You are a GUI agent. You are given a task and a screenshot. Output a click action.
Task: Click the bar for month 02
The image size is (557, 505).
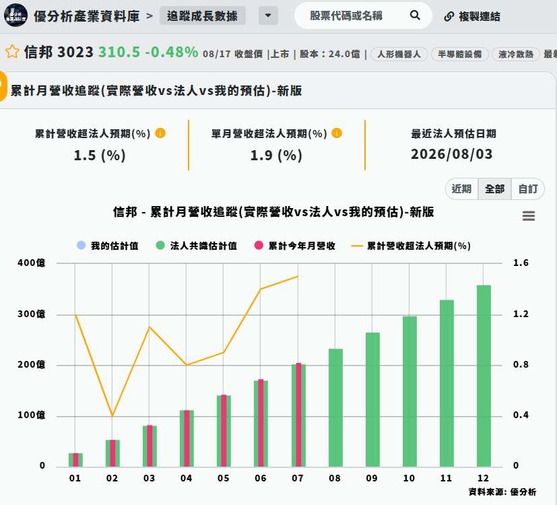tap(112, 453)
